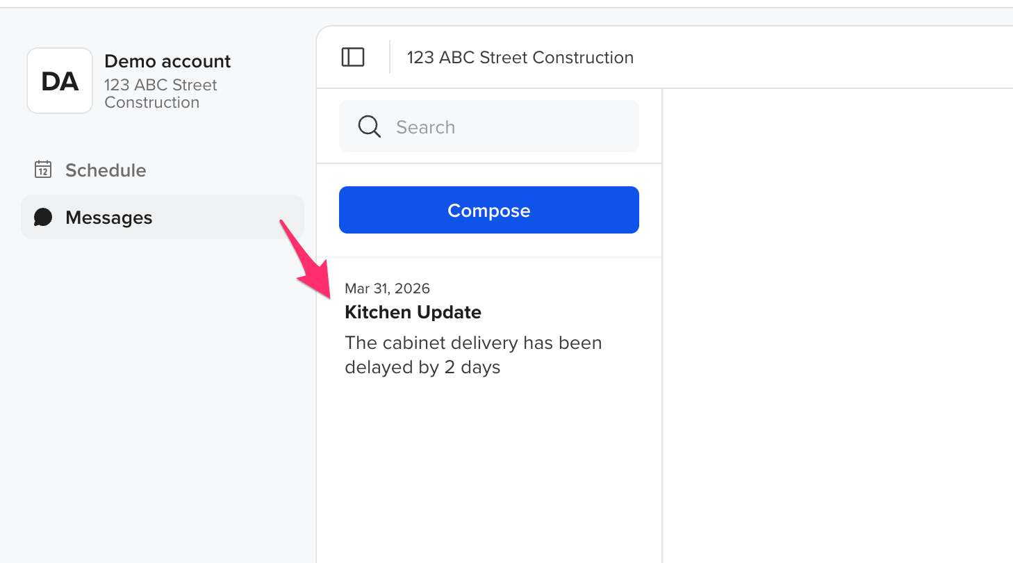Click the header title 123 ABC Street Construction
The height and width of the screenshot is (563, 1013).
(520, 57)
